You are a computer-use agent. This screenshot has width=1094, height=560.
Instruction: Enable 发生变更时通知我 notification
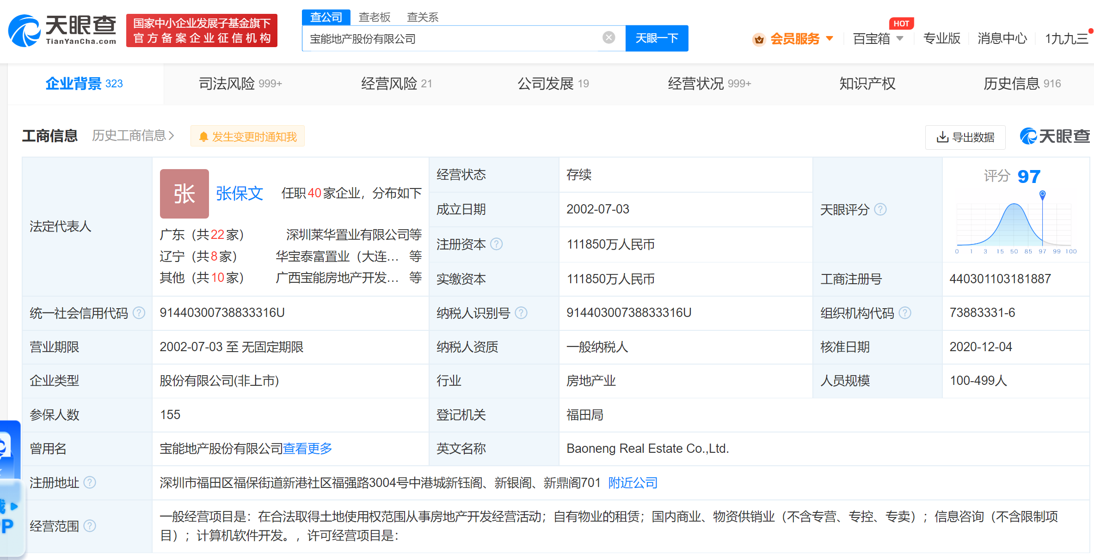pos(247,137)
